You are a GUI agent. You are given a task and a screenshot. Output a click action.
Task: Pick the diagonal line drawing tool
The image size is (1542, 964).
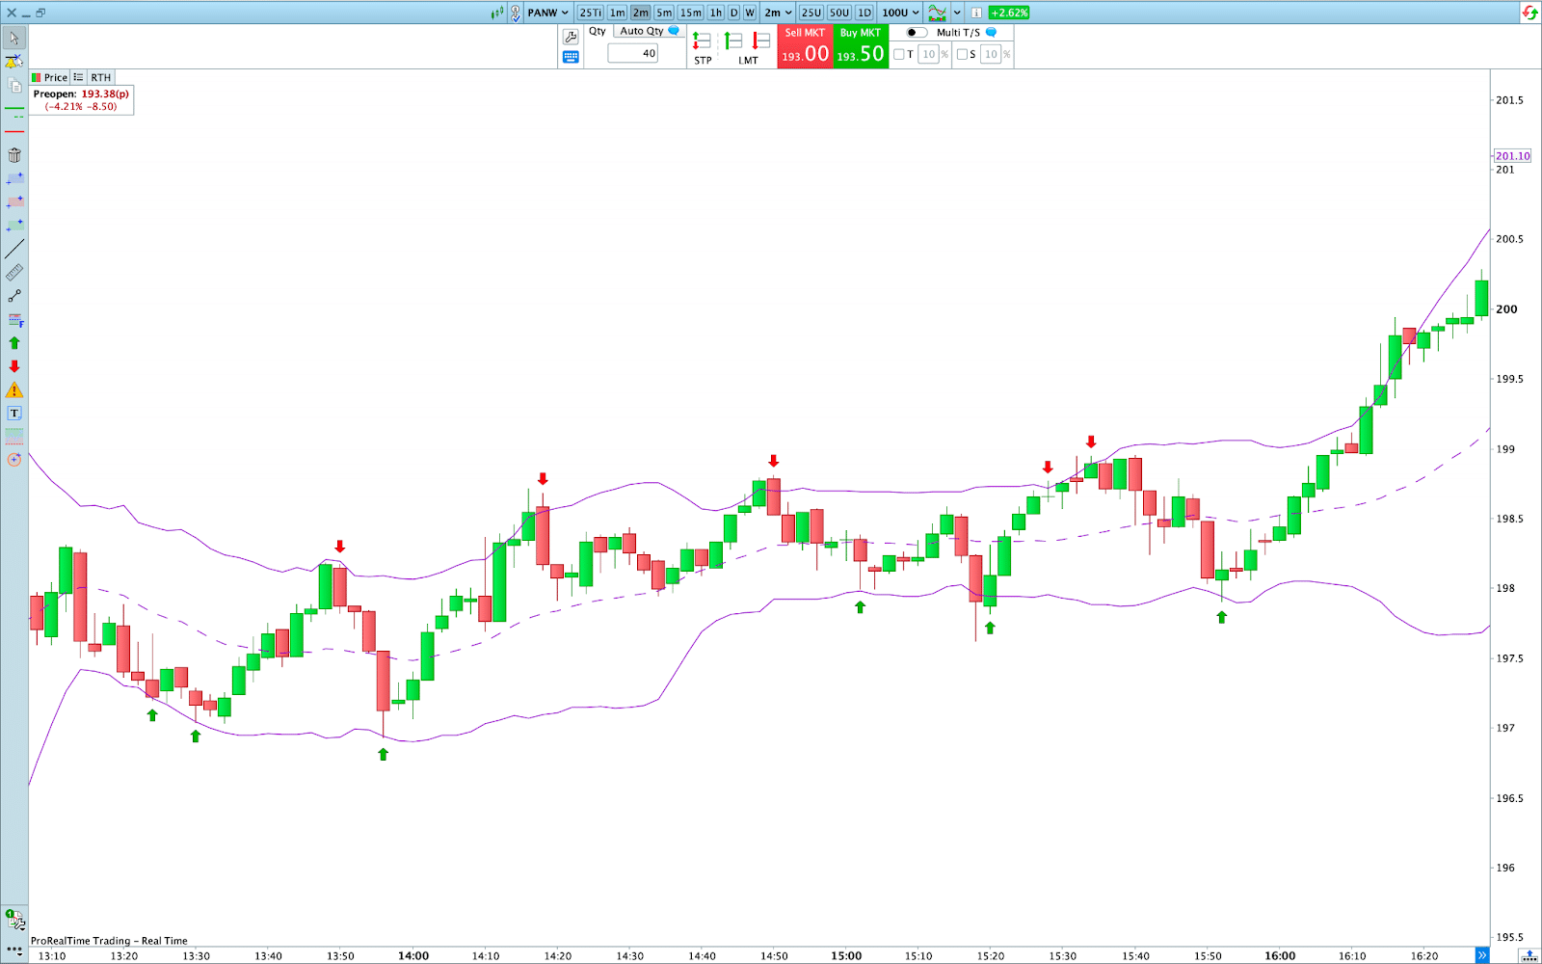(14, 249)
